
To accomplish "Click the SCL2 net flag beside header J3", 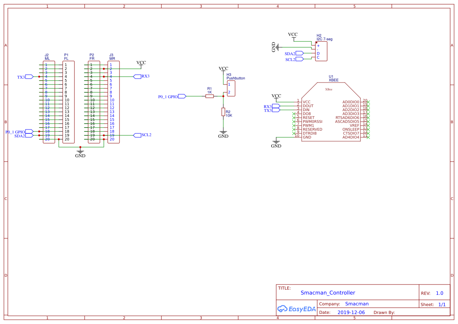I will click(137, 135).
